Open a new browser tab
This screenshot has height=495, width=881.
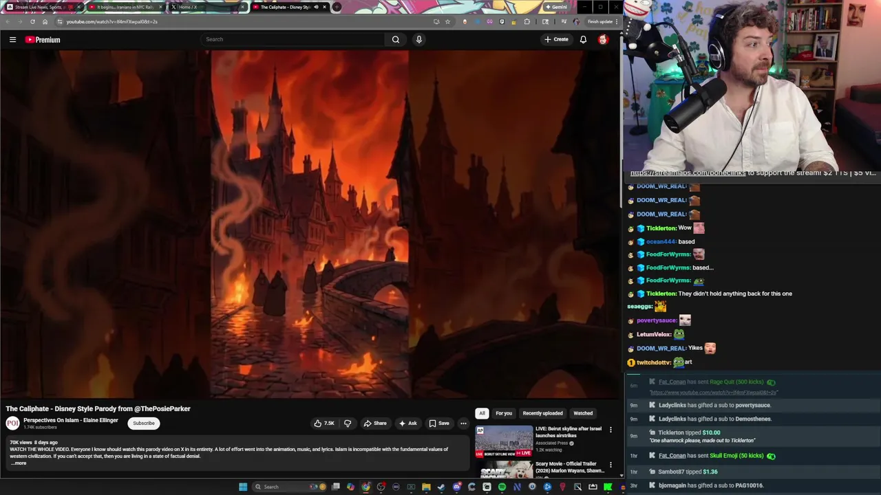coord(337,7)
